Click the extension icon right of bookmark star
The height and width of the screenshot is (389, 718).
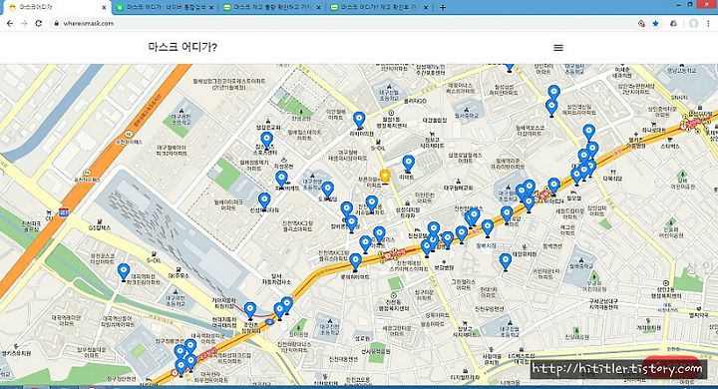pyautogui.click(x=673, y=23)
